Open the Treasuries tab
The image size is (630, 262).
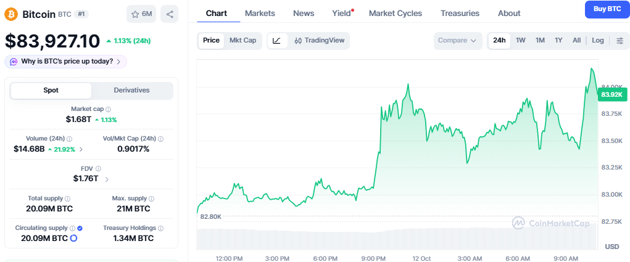click(x=460, y=13)
